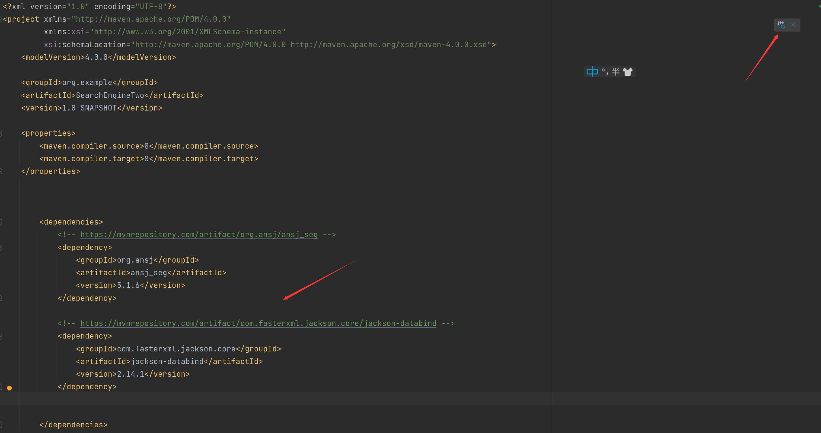This screenshot has width=821, height=433.
Task: Place cursor in modelVersion 4.0.0 line
Action: pyautogui.click(x=98, y=57)
